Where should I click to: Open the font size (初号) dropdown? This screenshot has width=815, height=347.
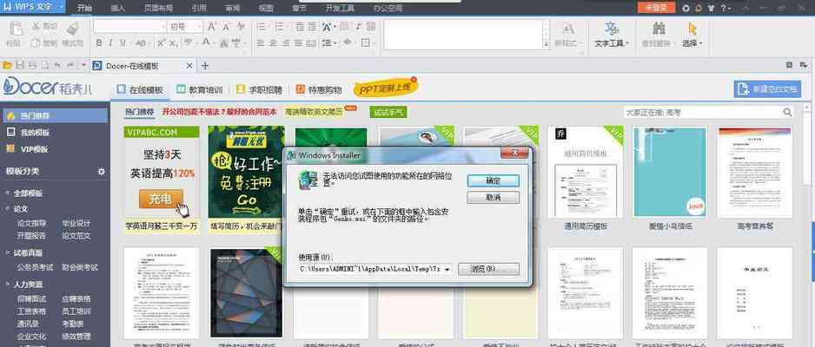pos(185,27)
